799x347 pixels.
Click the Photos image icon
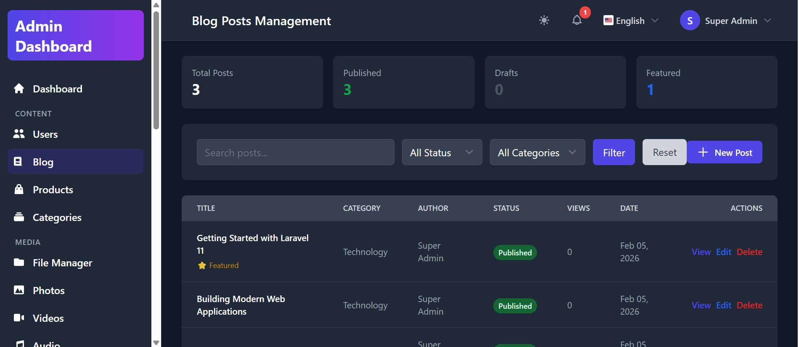click(19, 290)
